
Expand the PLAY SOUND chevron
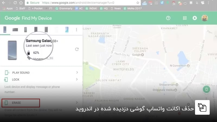77,72
